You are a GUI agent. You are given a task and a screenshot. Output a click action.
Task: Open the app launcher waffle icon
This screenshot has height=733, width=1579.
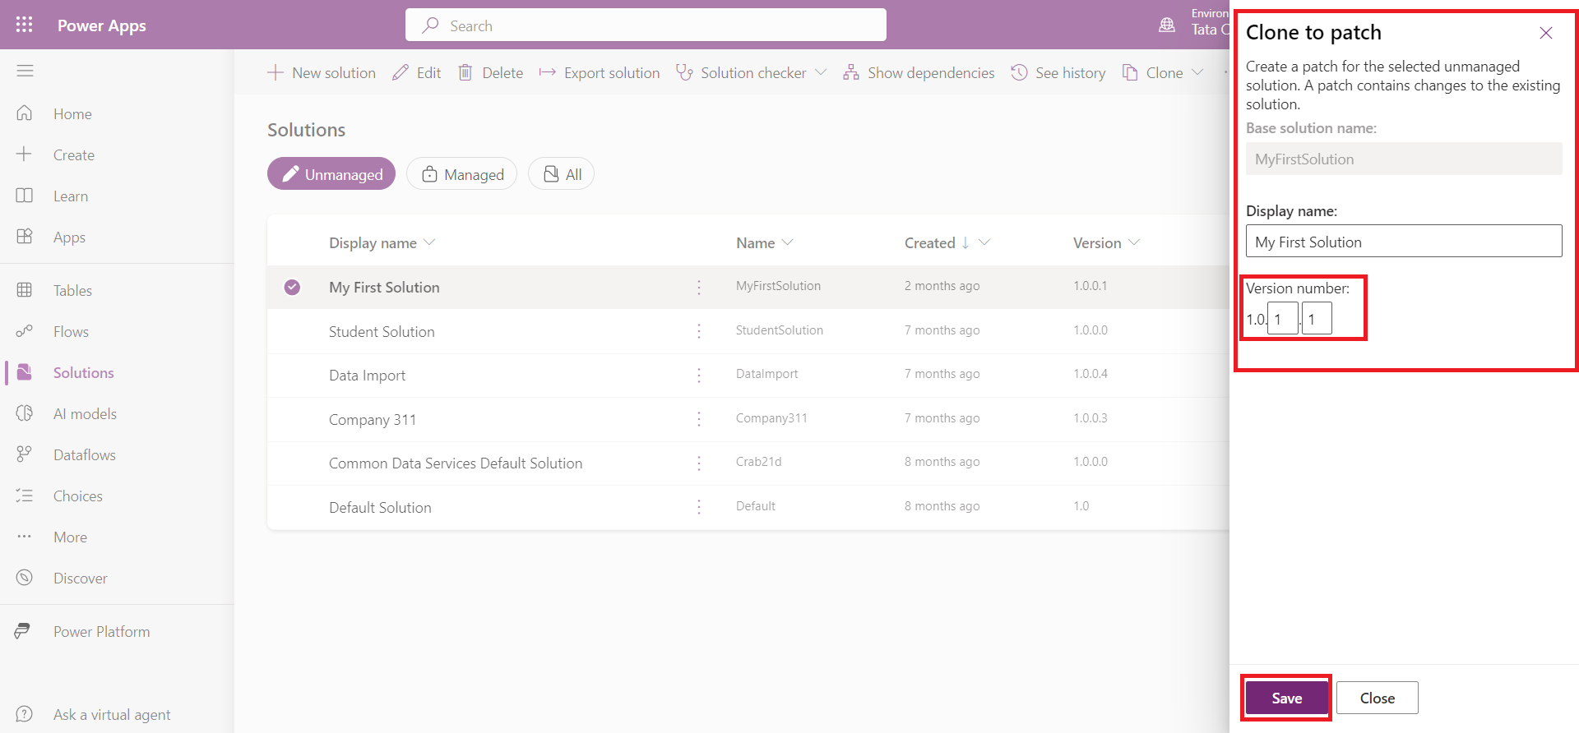(x=25, y=25)
